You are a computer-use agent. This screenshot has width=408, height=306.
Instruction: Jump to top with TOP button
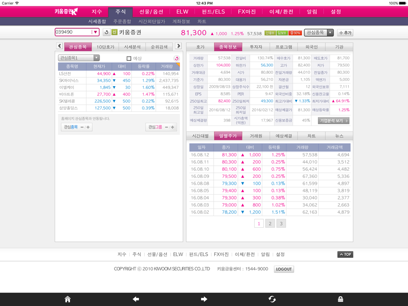click(345, 255)
